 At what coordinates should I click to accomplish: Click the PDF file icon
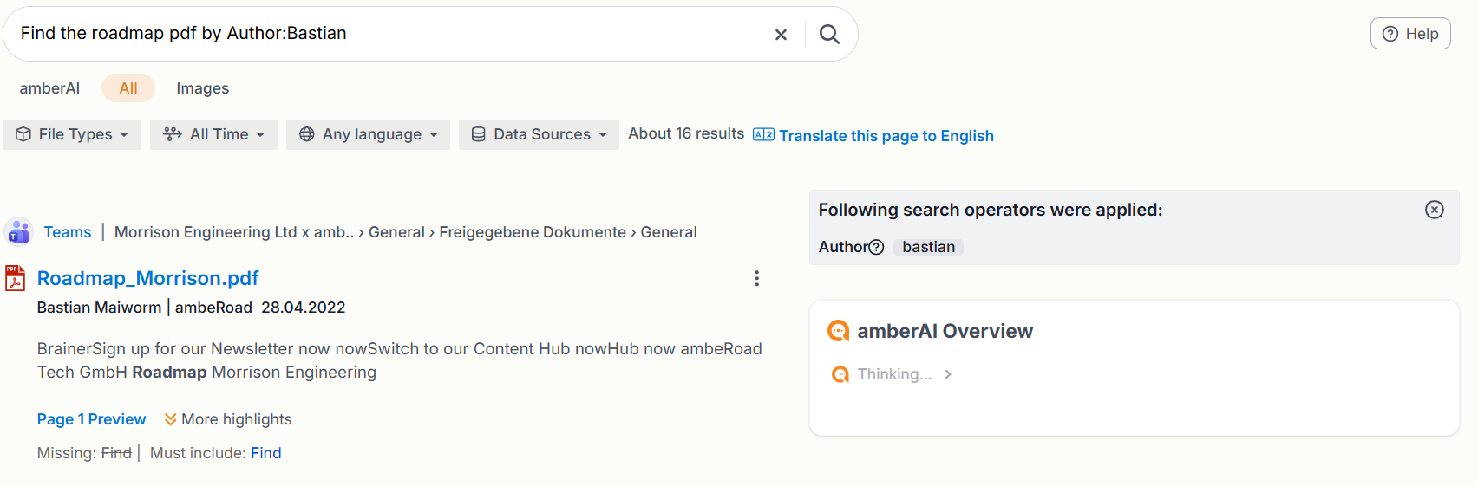(x=15, y=278)
